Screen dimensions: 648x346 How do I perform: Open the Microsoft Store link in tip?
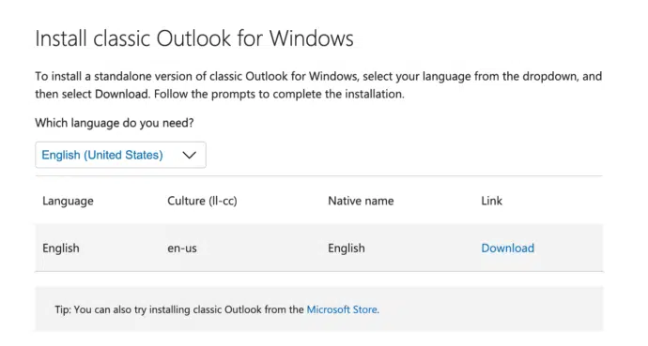pyautogui.click(x=342, y=309)
